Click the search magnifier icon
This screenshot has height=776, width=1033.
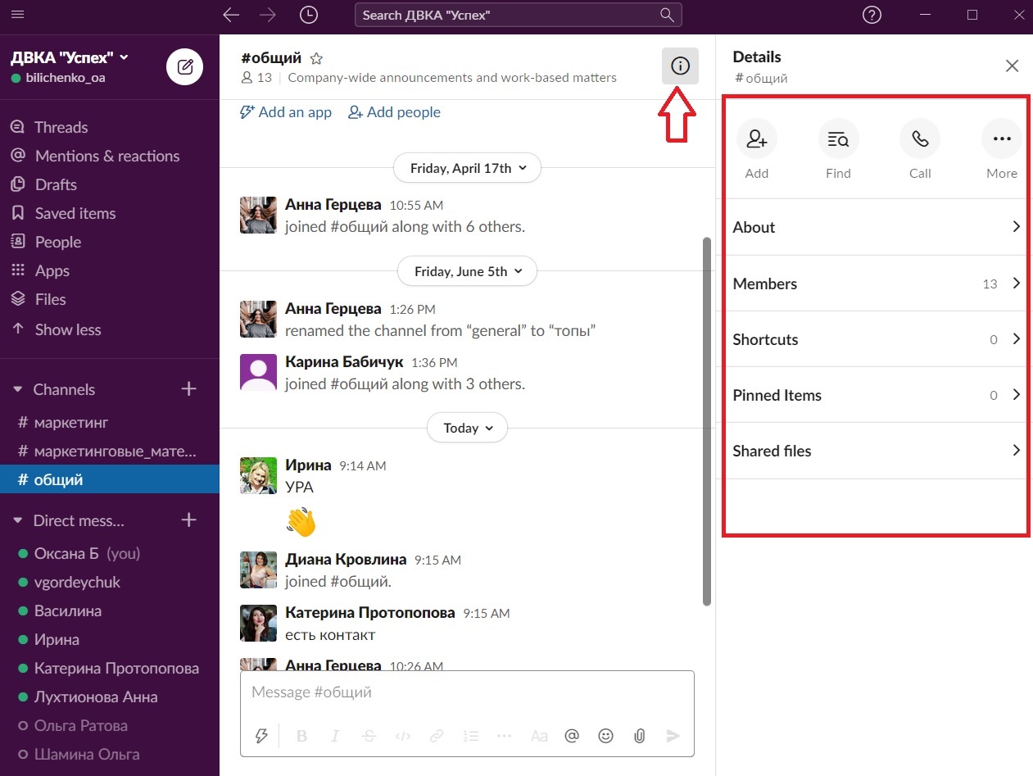coord(667,15)
